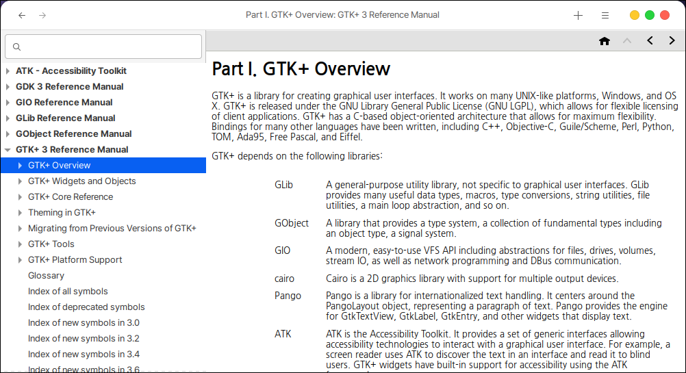Viewport: 686px width, 373px height.
Task: Expand the GLib Reference Manual node
Action: pos(8,118)
